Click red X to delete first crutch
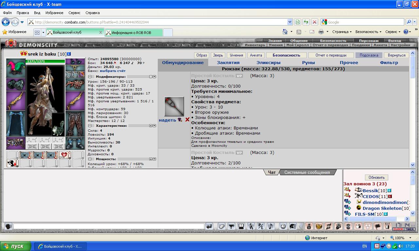Screen dimensions: 419x251 coord(187,120)
